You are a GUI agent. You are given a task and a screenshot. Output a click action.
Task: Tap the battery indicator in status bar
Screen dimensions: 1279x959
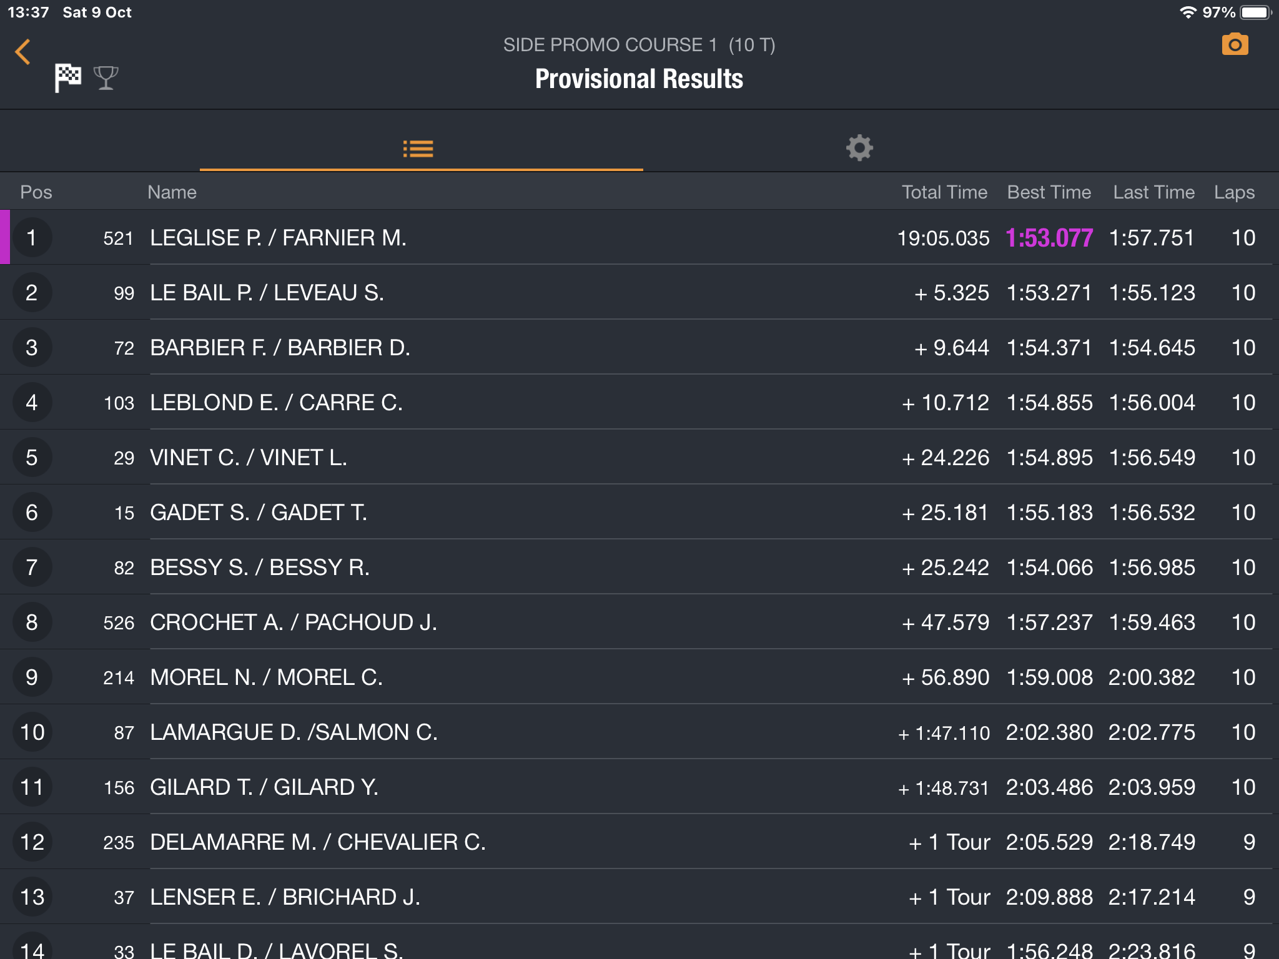click(1255, 12)
